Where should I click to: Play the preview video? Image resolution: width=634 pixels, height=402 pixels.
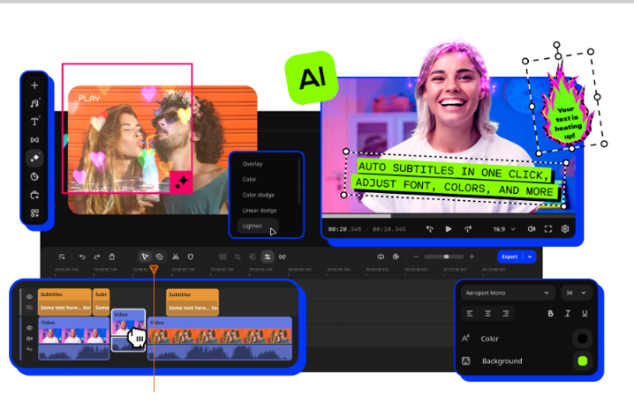pyautogui.click(x=448, y=229)
